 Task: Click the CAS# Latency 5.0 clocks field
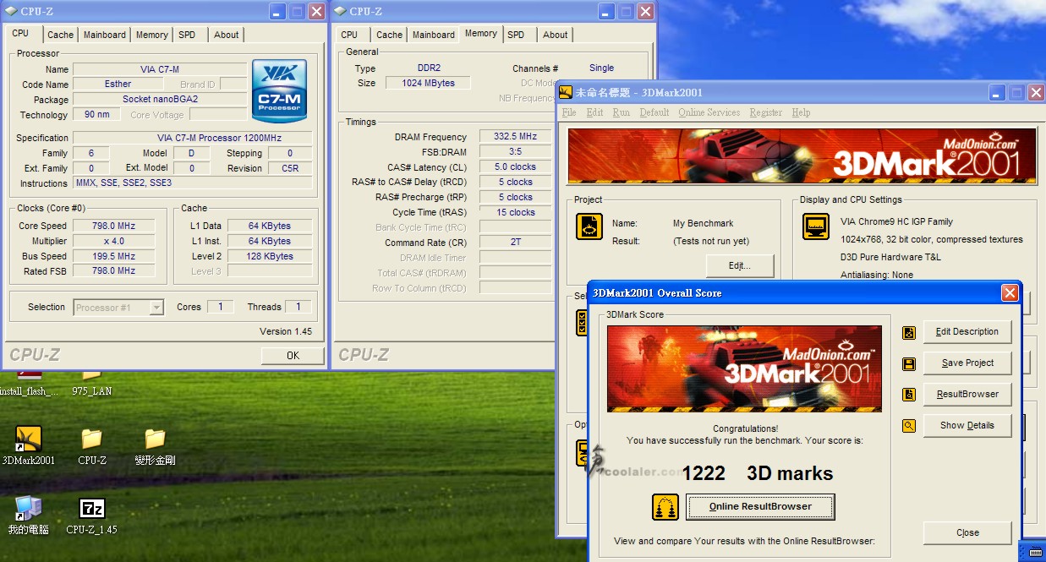[515, 167]
